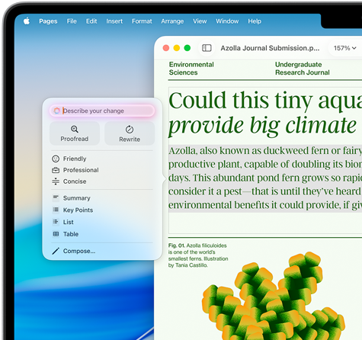
Task: Click the Apple Intelligence icon in field
Action: pyautogui.click(x=56, y=111)
